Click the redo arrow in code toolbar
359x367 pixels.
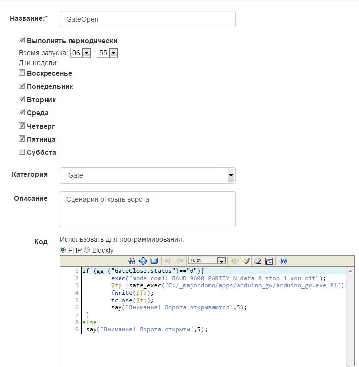pos(180,261)
